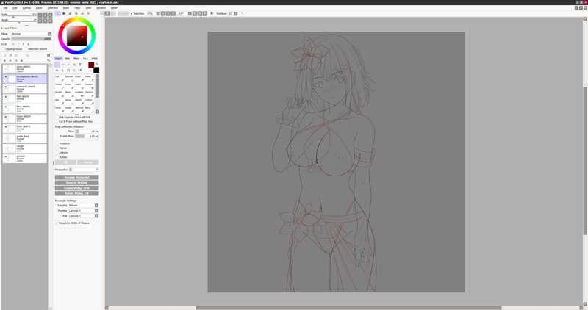Screen dimensions: 588x310
Task: Select the rough layer
Action: click(x=25, y=148)
